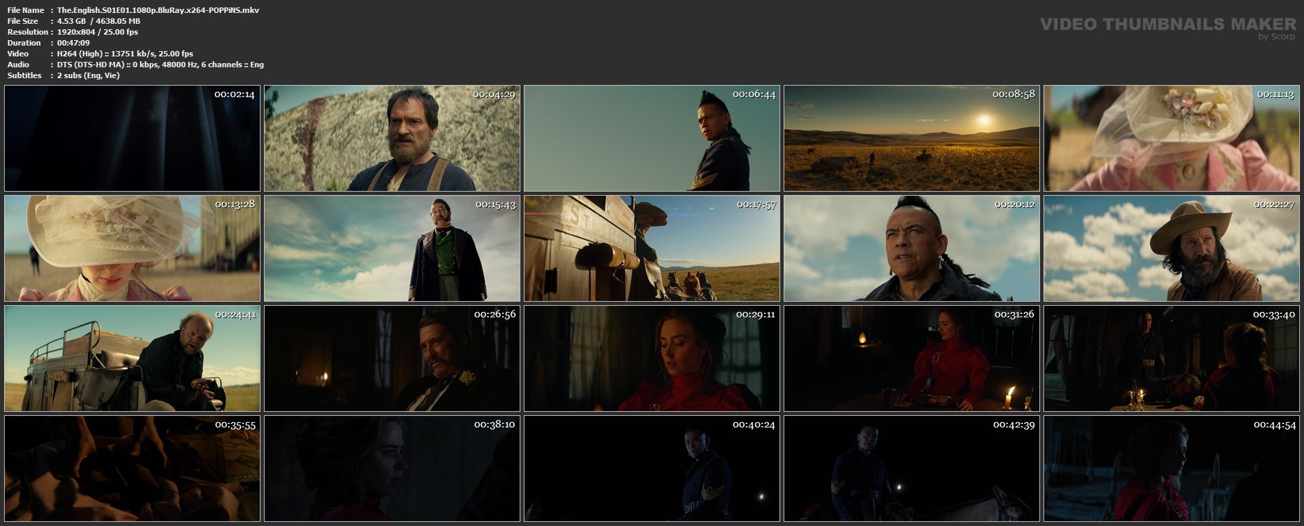Click the 00:31:26 timestamp label

click(x=1014, y=315)
